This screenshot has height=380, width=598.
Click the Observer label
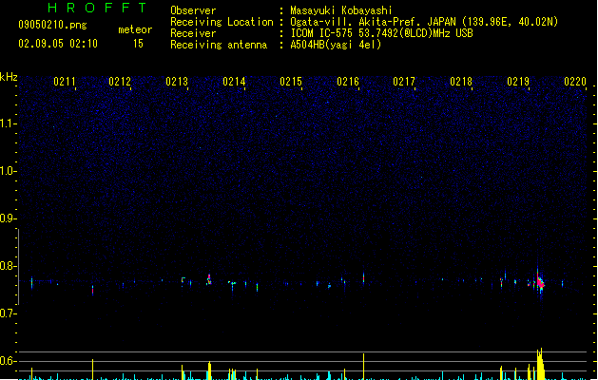click(193, 10)
